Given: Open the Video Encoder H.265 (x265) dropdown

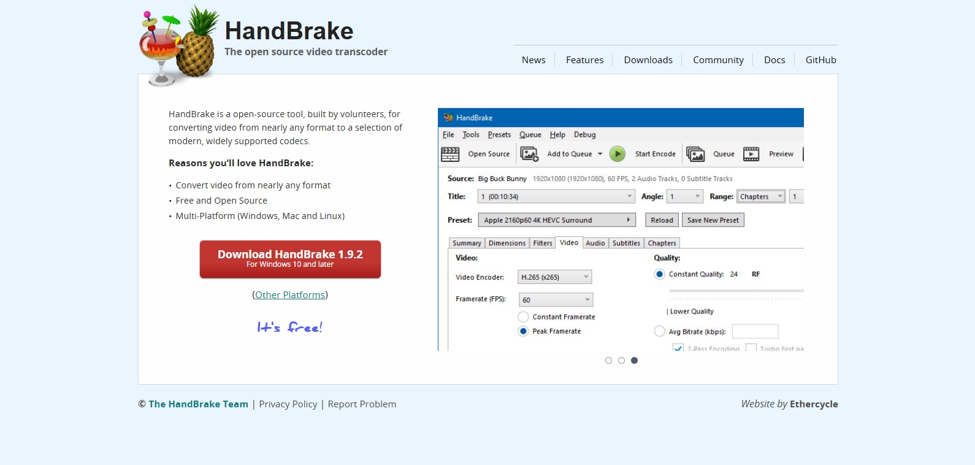Looking at the screenshot, I should [x=554, y=277].
